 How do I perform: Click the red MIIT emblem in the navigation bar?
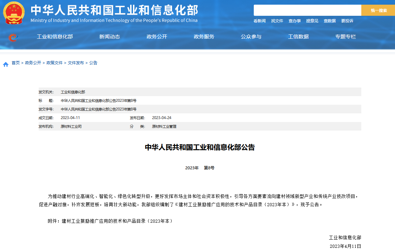[13, 37]
